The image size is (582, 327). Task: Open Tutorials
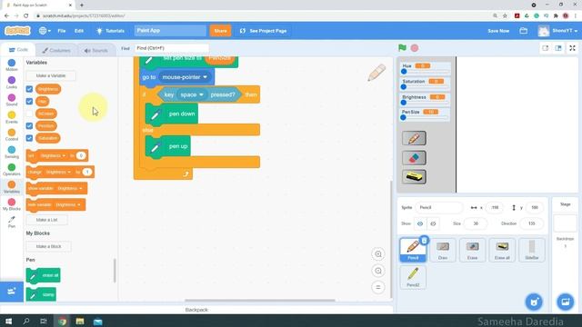110,31
